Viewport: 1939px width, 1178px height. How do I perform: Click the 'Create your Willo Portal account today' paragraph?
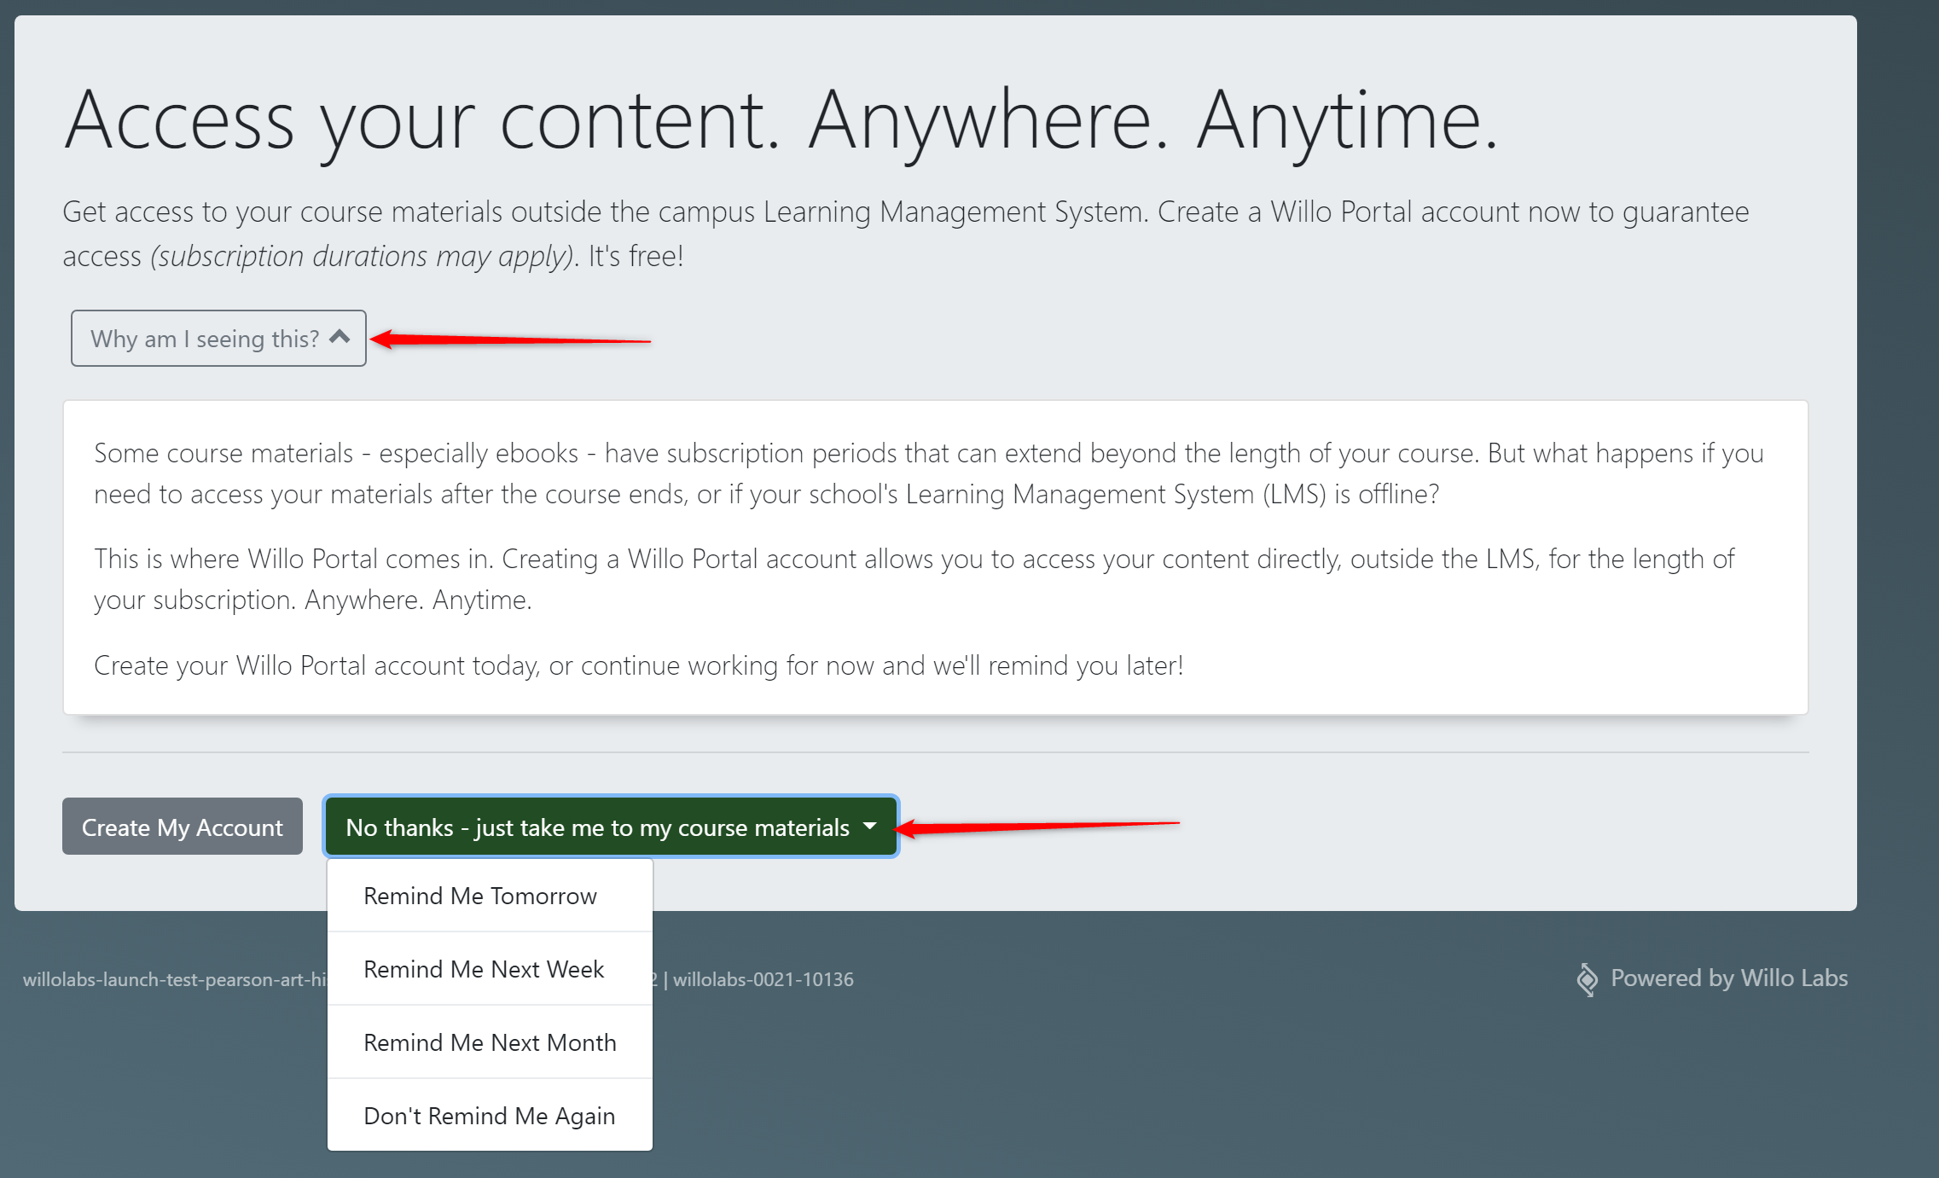[638, 665]
